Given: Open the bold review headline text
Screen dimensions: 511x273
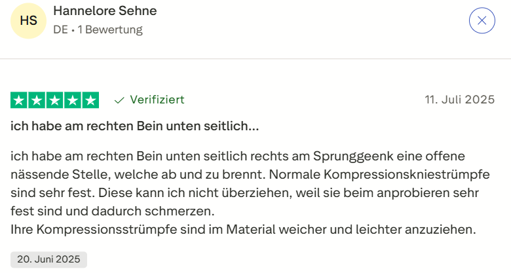Looking at the screenshot, I should click(135, 126).
